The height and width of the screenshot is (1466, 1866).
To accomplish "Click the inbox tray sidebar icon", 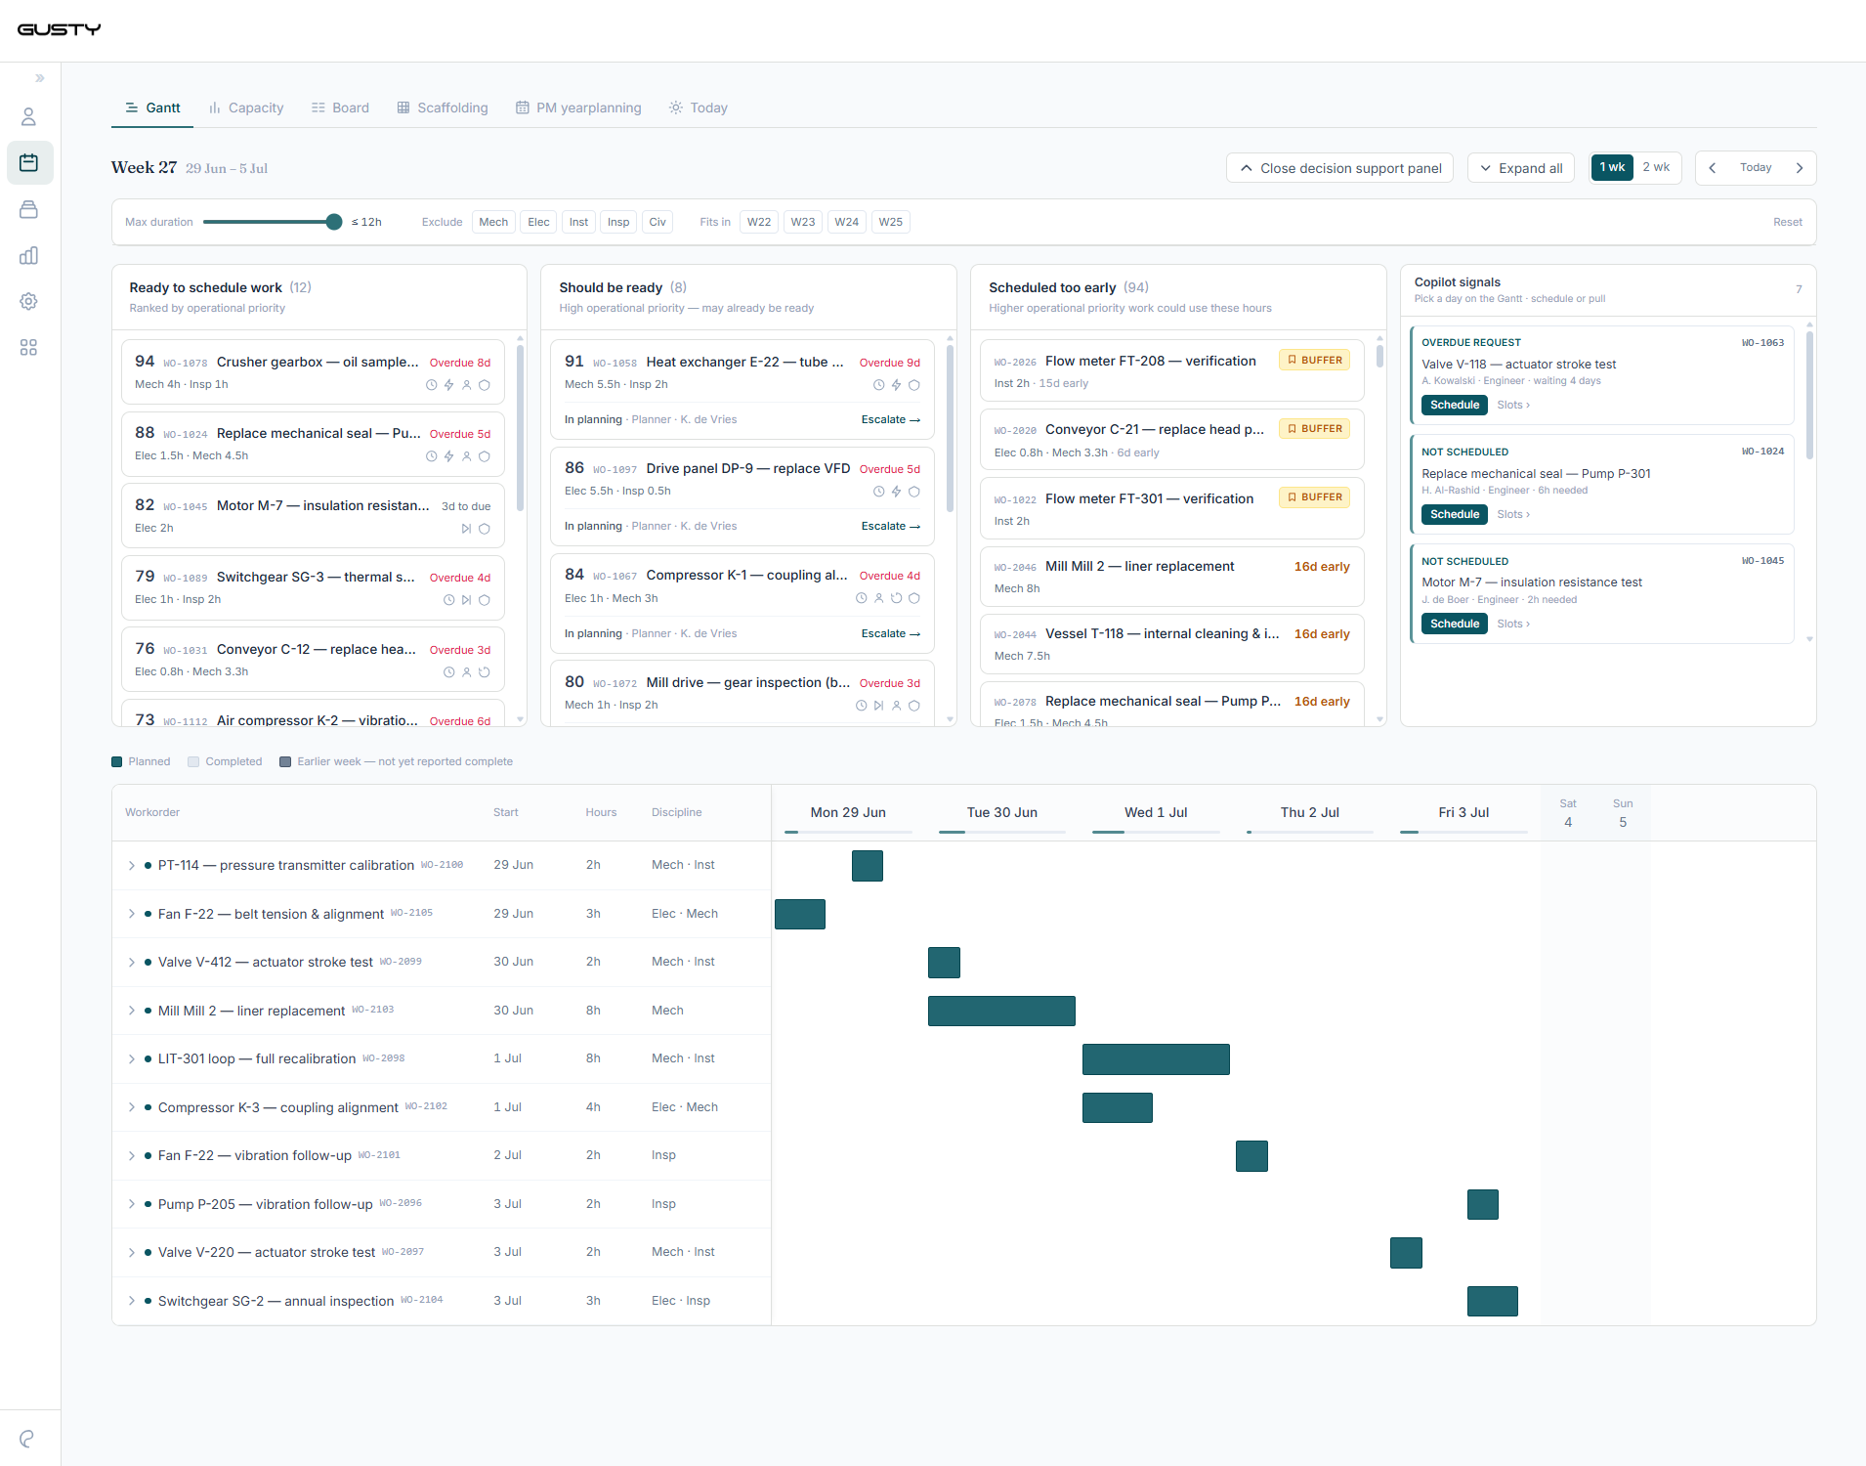I will pyautogui.click(x=29, y=209).
